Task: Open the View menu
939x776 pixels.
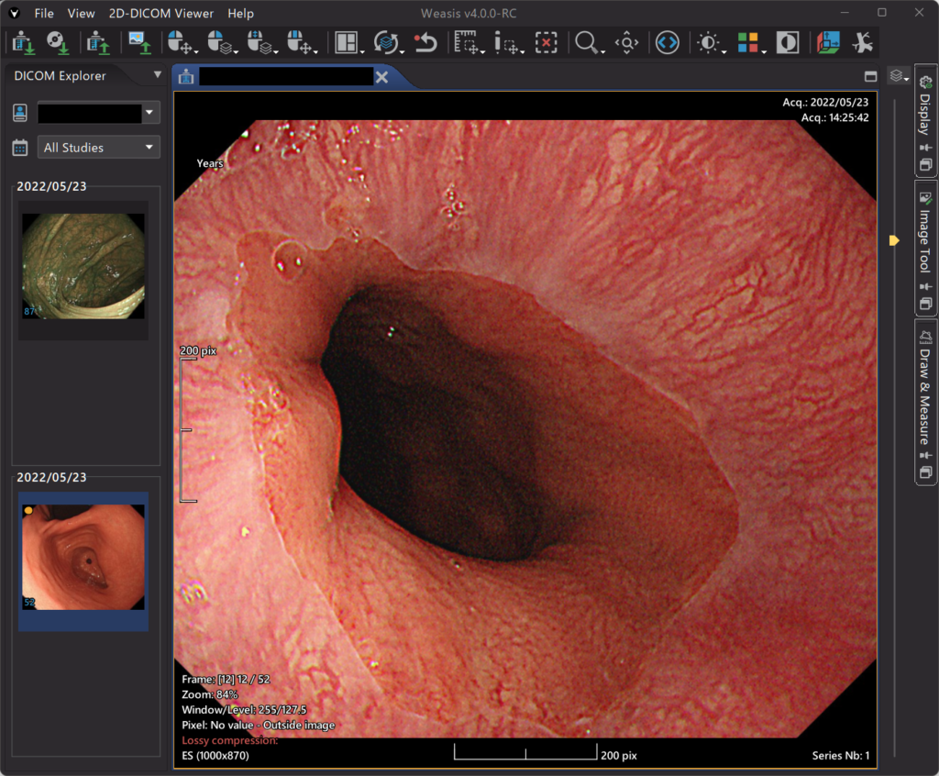Action: coord(81,13)
